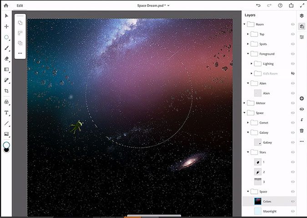307x218 pixels.
Task: Enter full screen mode
Action: [x=302, y=5]
